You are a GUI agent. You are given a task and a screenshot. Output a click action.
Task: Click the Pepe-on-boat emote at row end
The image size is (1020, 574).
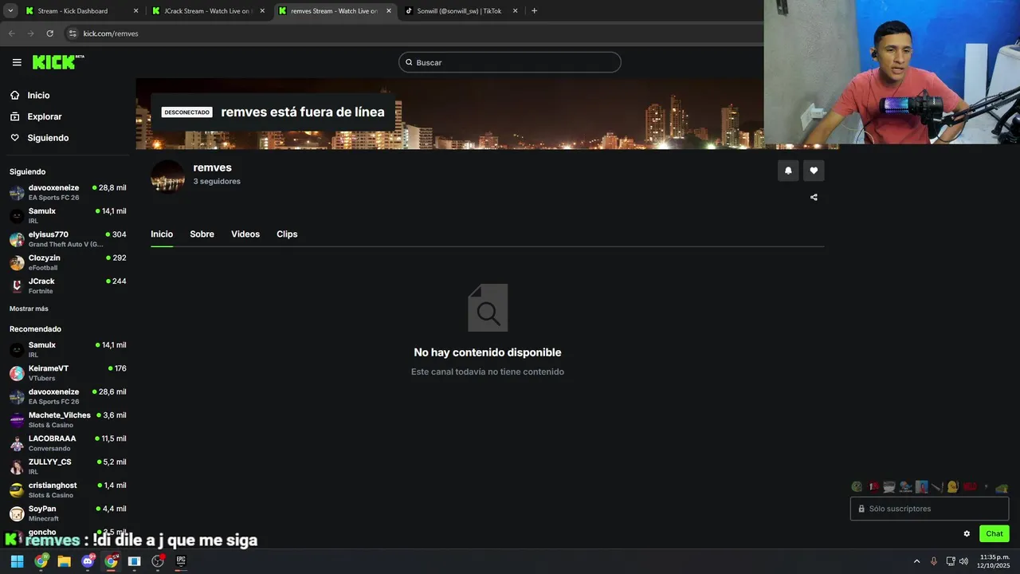tap(1002, 487)
